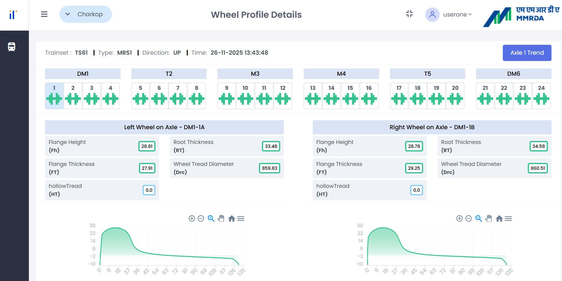The image size is (562, 281).
Task: Select the pan tool on the right wheel chart
Action: click(x=489, y=218)
